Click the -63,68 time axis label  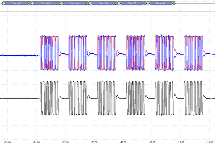point(65,142)
